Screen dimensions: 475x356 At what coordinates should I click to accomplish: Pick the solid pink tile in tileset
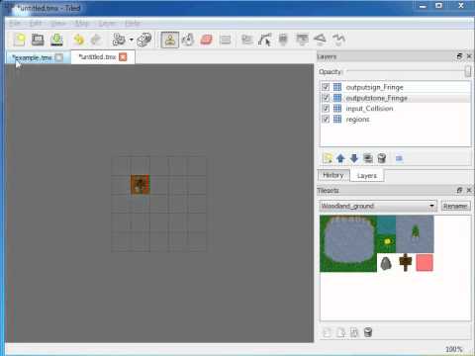(425, 263)
